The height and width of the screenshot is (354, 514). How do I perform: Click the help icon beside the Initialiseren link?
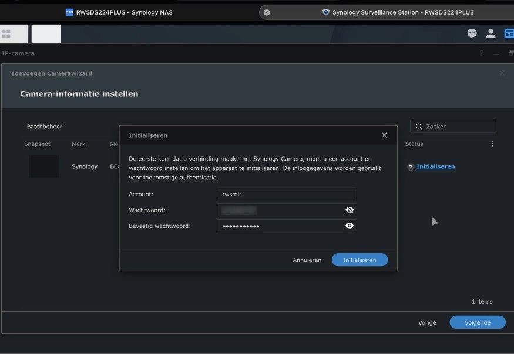(410, 166)
